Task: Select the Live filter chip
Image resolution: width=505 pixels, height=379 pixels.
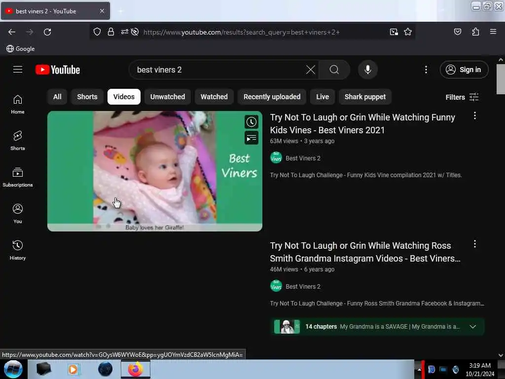Action: point(323,97)
